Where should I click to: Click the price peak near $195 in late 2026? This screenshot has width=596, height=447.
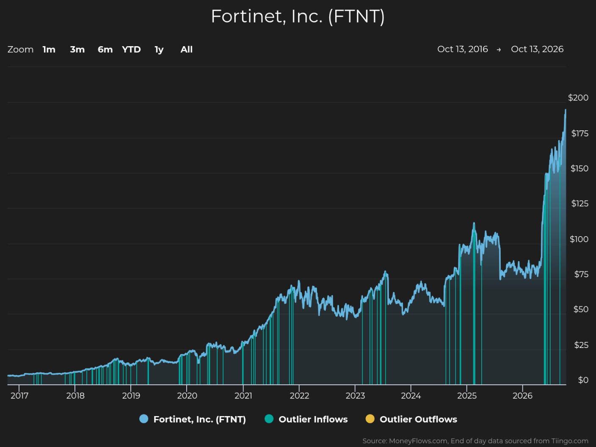[x=566, y=110]
